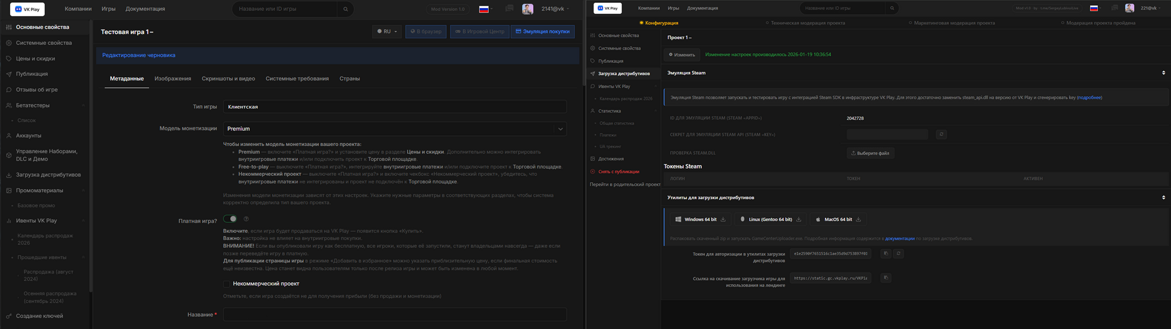Copy the distribution upload authorization token
1171x329 pixels.
[x=886, y=254]
